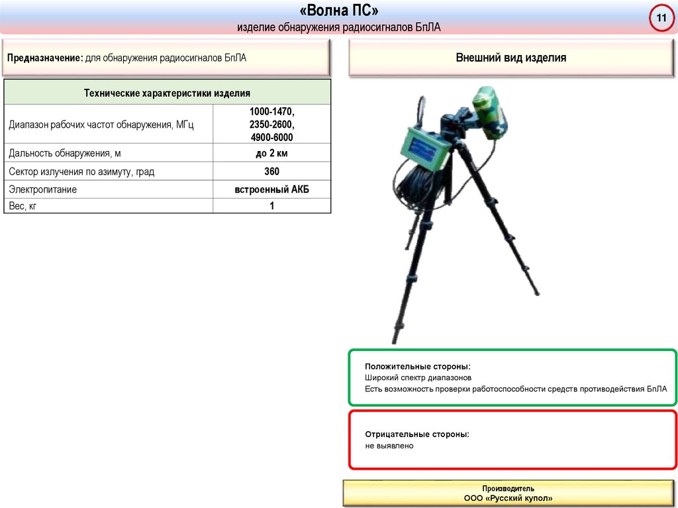Select the "Сектор излучения по азимуту, град" cell

click(x=109, y=172)
